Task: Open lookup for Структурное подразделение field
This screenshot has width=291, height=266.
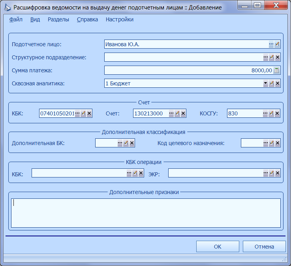Action: (266, 57)
